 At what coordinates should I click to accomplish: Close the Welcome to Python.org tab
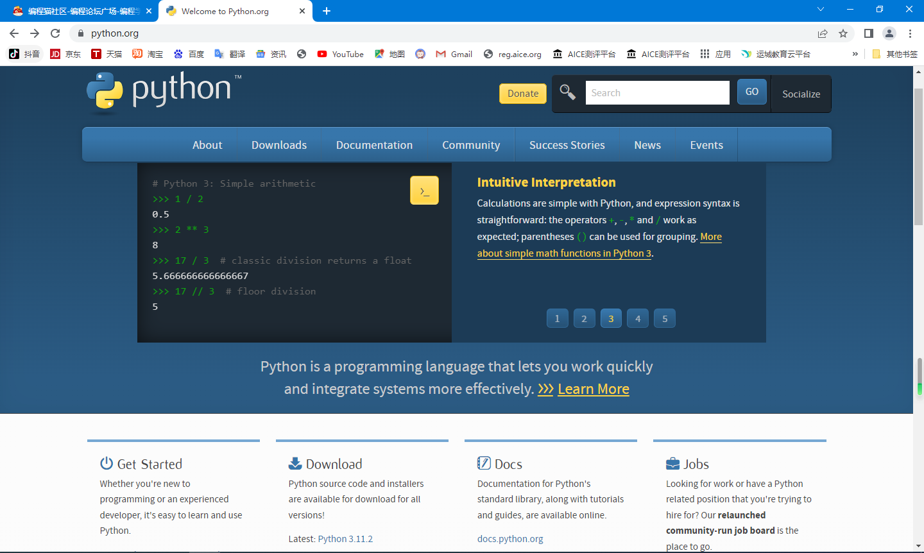pos(302,11)
